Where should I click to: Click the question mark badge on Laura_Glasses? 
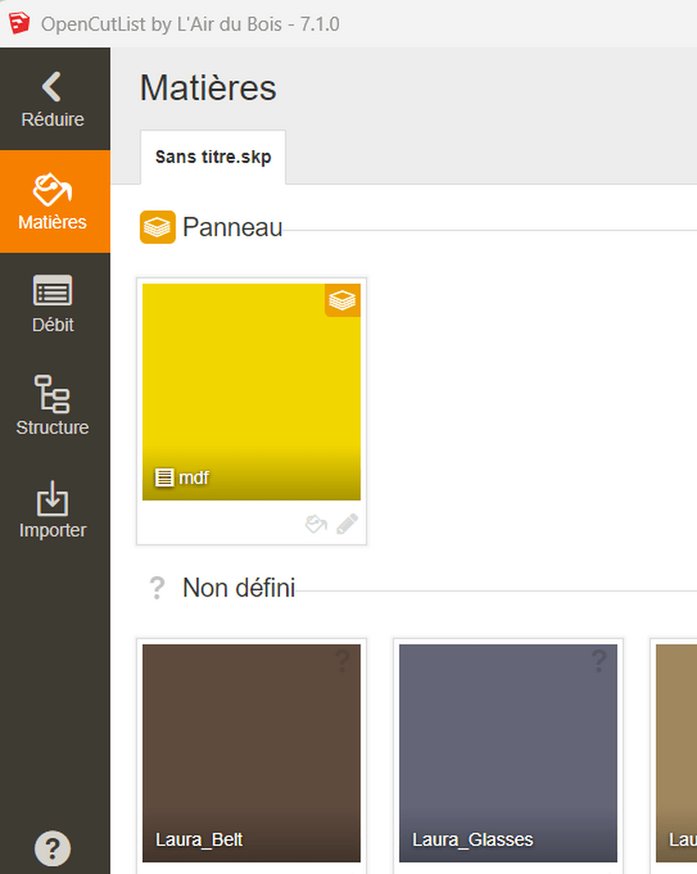(x=599, y=660)
